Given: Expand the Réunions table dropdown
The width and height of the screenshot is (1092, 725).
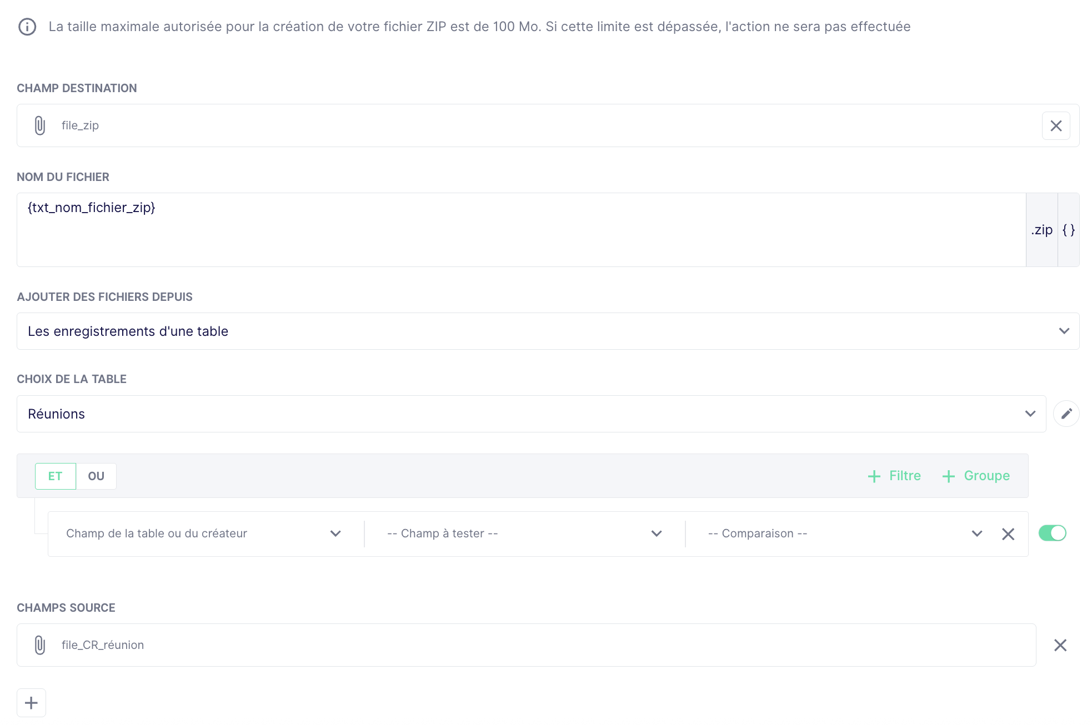Looking at the screenshot, I should (530, 414).
